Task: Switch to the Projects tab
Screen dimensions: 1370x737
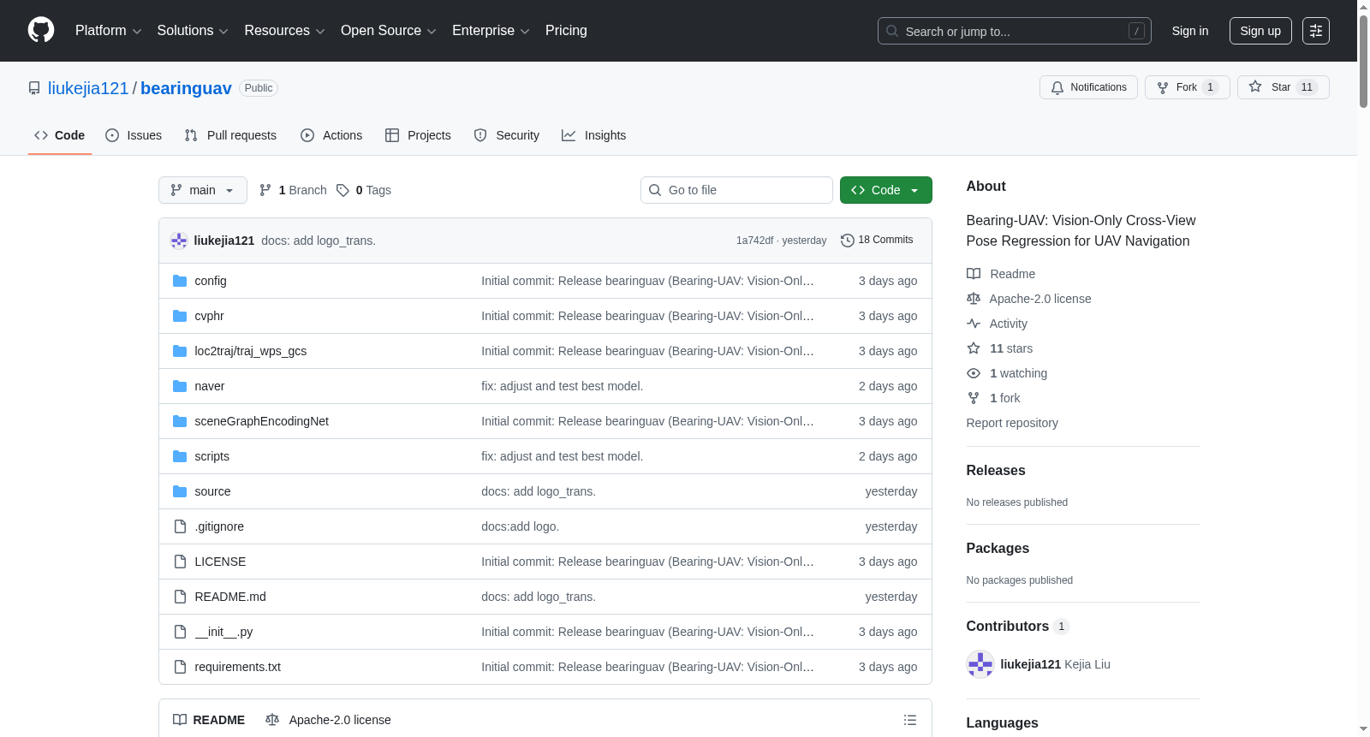Action: click(x=418, y=135)
